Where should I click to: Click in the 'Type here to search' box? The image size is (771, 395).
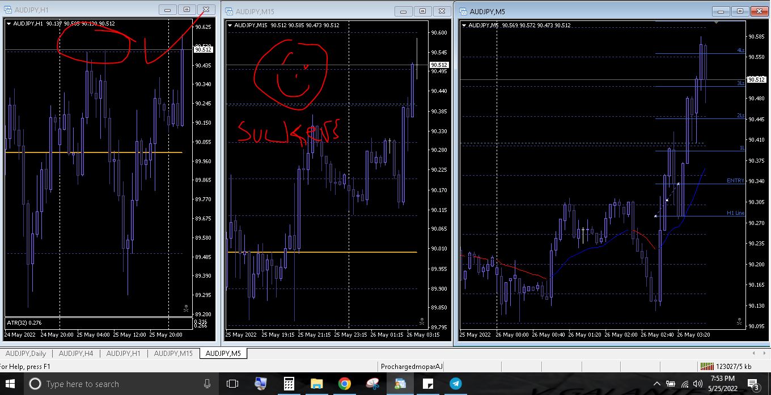(122, 384)
